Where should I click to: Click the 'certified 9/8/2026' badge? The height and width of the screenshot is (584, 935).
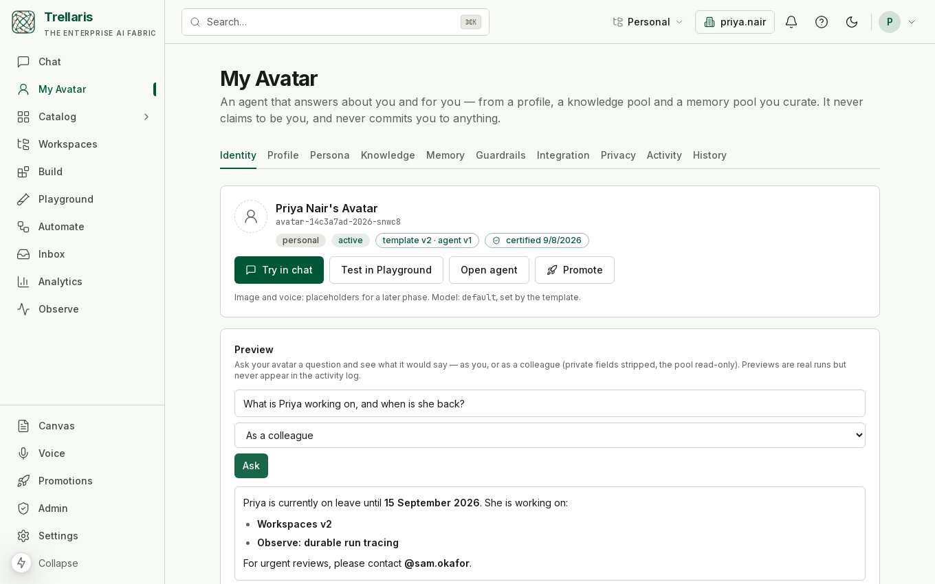[537, 240]
